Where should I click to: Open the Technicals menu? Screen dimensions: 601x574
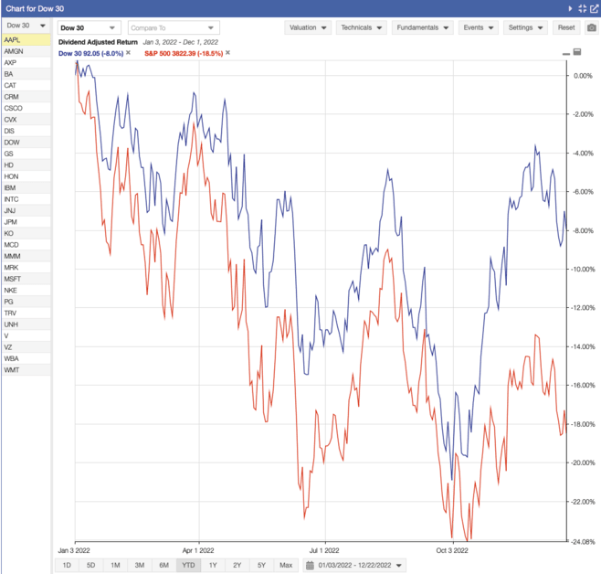[x=362, y=27]
